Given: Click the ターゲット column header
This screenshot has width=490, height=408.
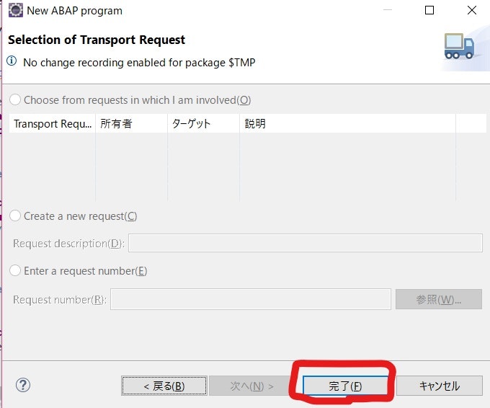Looking at the screenshot, I should click(203, 123).
